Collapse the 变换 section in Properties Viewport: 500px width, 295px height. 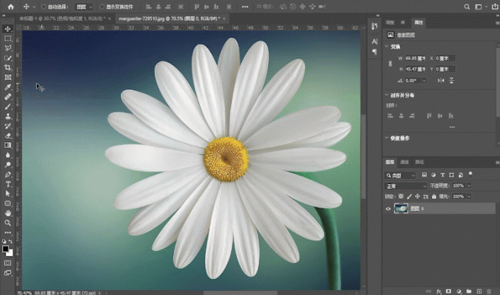tap(387, 47)
